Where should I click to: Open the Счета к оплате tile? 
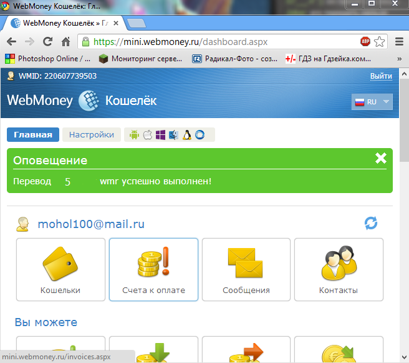tap(153, 269)
